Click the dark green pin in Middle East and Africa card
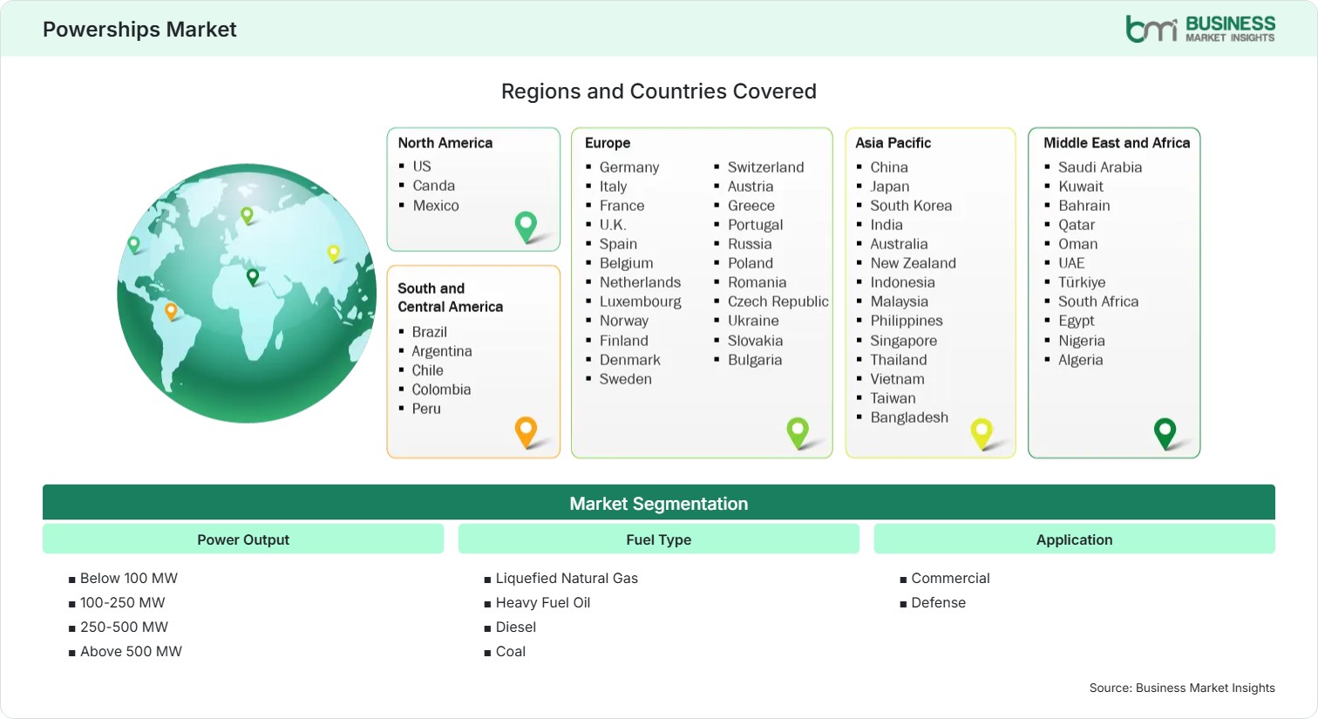Screen dimensions: 1318x719 pyautogui.click(x=1165, y=433)
